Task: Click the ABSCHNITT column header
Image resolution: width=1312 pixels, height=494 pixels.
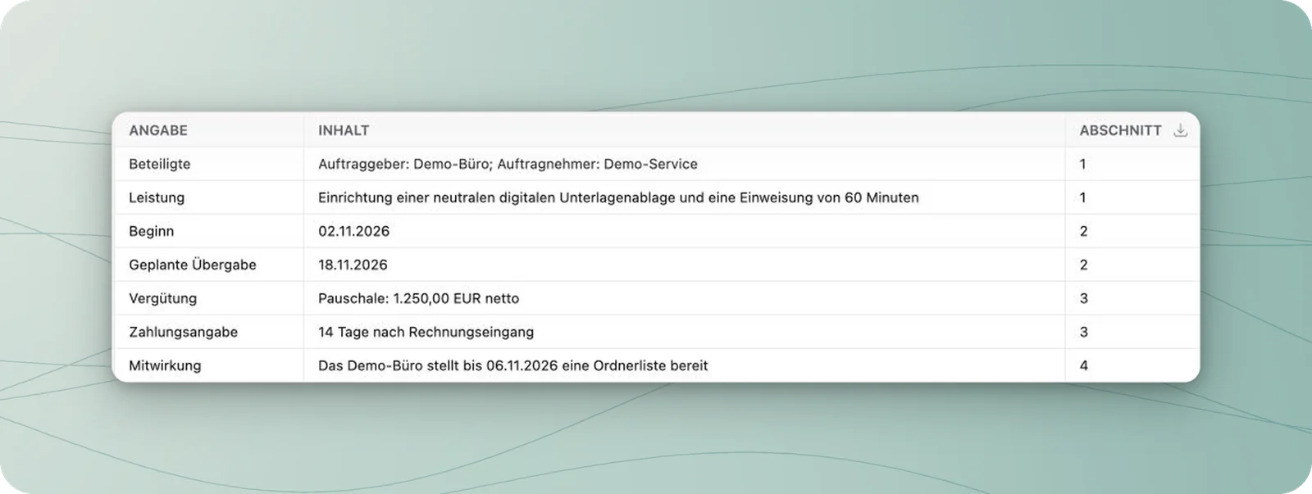Action: coord(1120,130)
